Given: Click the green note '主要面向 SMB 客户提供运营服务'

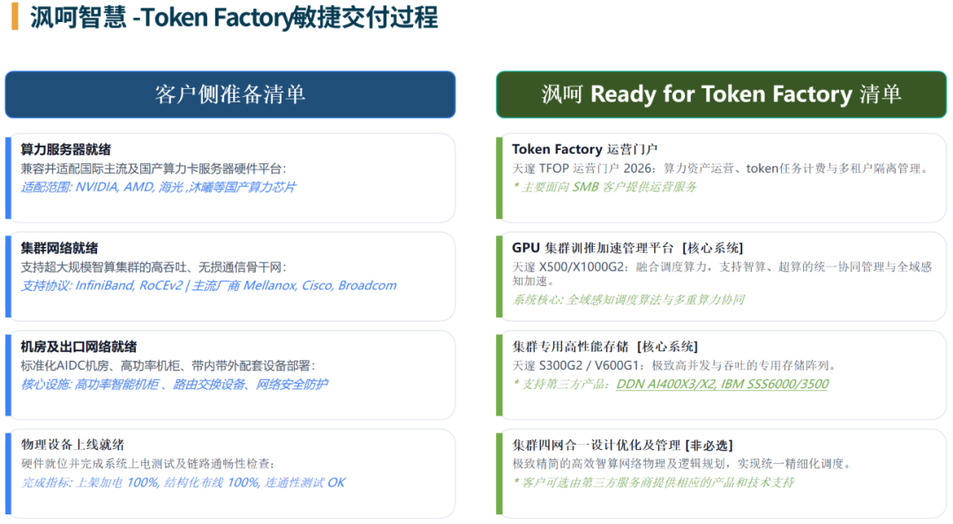Looking at the screenshot, I should tap(609, 187).
